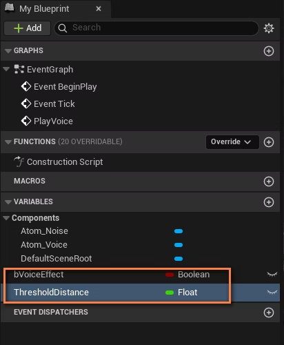Add a new function with plus icon
The image size is (284, 345).
point(269,142)
